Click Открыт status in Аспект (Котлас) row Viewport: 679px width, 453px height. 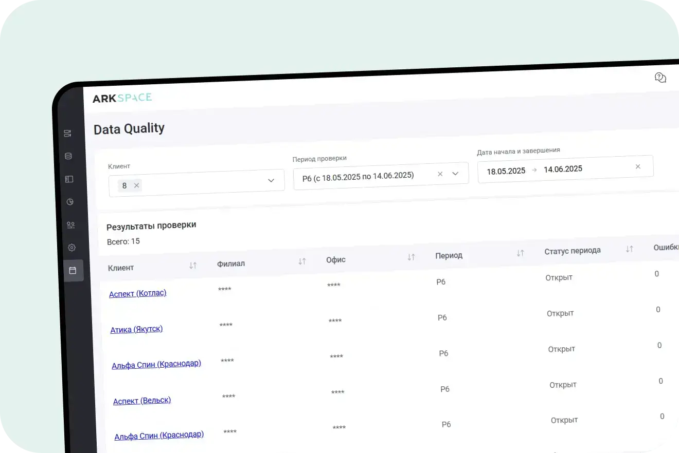559,277
